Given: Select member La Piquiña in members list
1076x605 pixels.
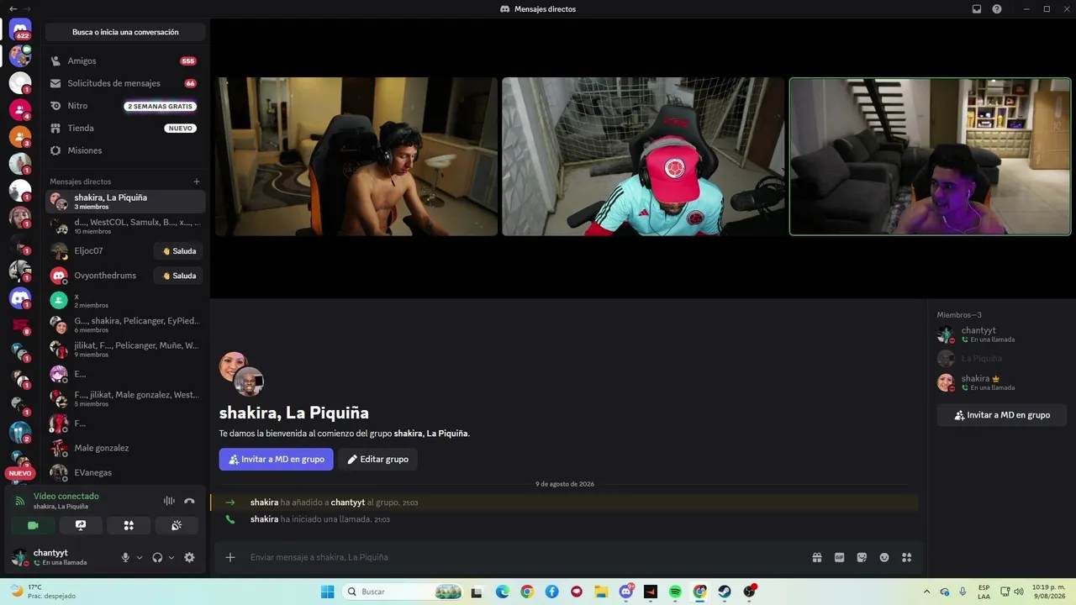Looking at the screenshot, I should coord(1002,359).
